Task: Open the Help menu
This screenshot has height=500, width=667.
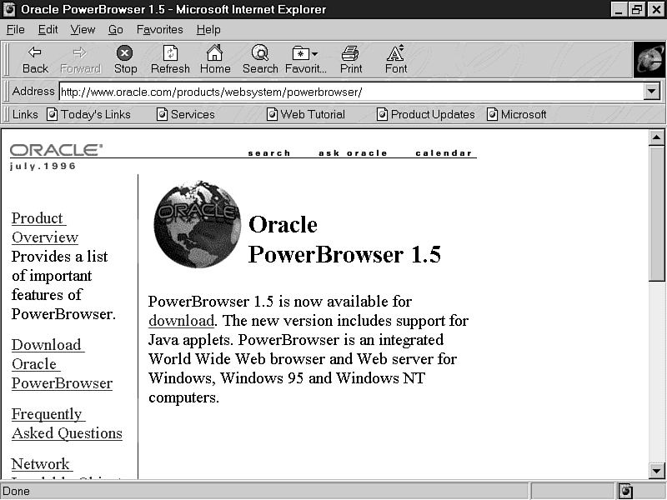Action: pos(208,30)
